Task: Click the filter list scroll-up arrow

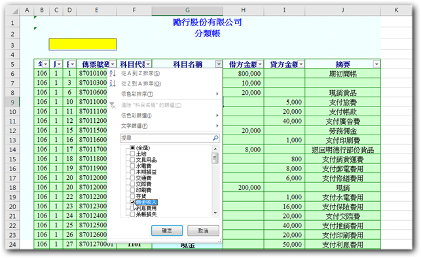Action: [x=215, y=148]
